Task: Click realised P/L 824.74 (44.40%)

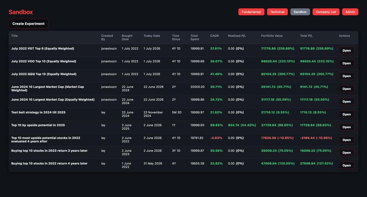Action: (x=242, y=125)
